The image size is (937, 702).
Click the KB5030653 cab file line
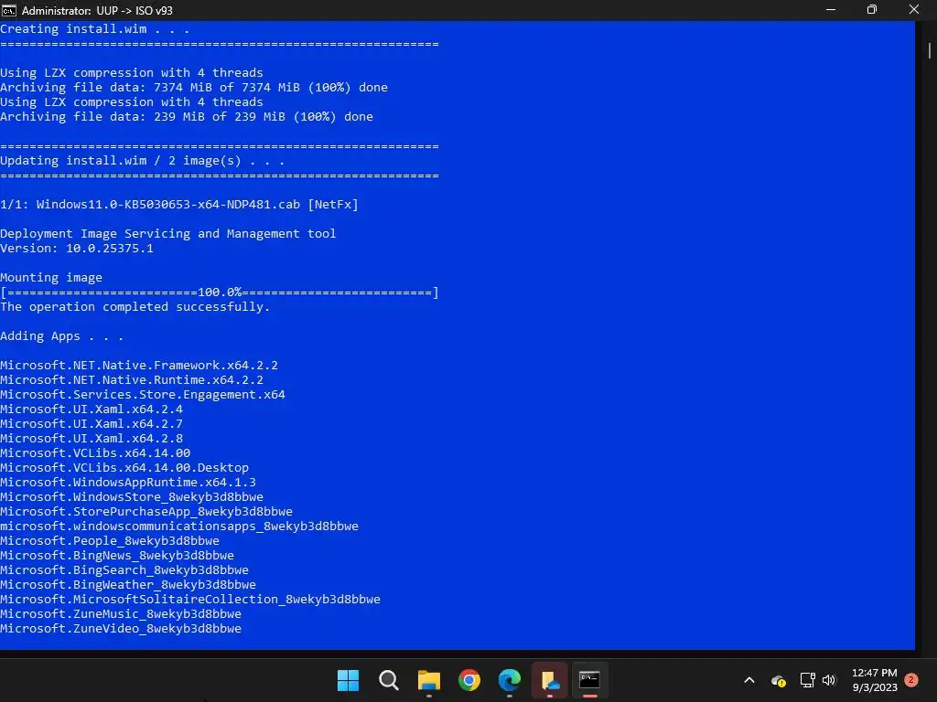pos(179,205)
